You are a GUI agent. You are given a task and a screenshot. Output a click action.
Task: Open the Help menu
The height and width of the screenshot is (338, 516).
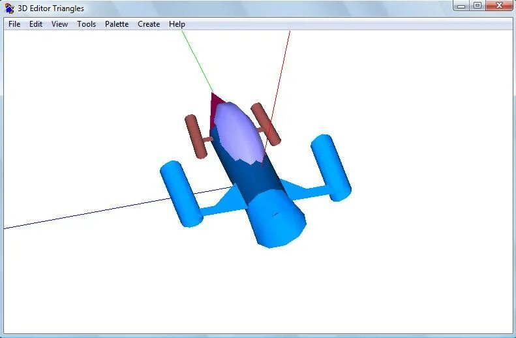pos(177,24)
